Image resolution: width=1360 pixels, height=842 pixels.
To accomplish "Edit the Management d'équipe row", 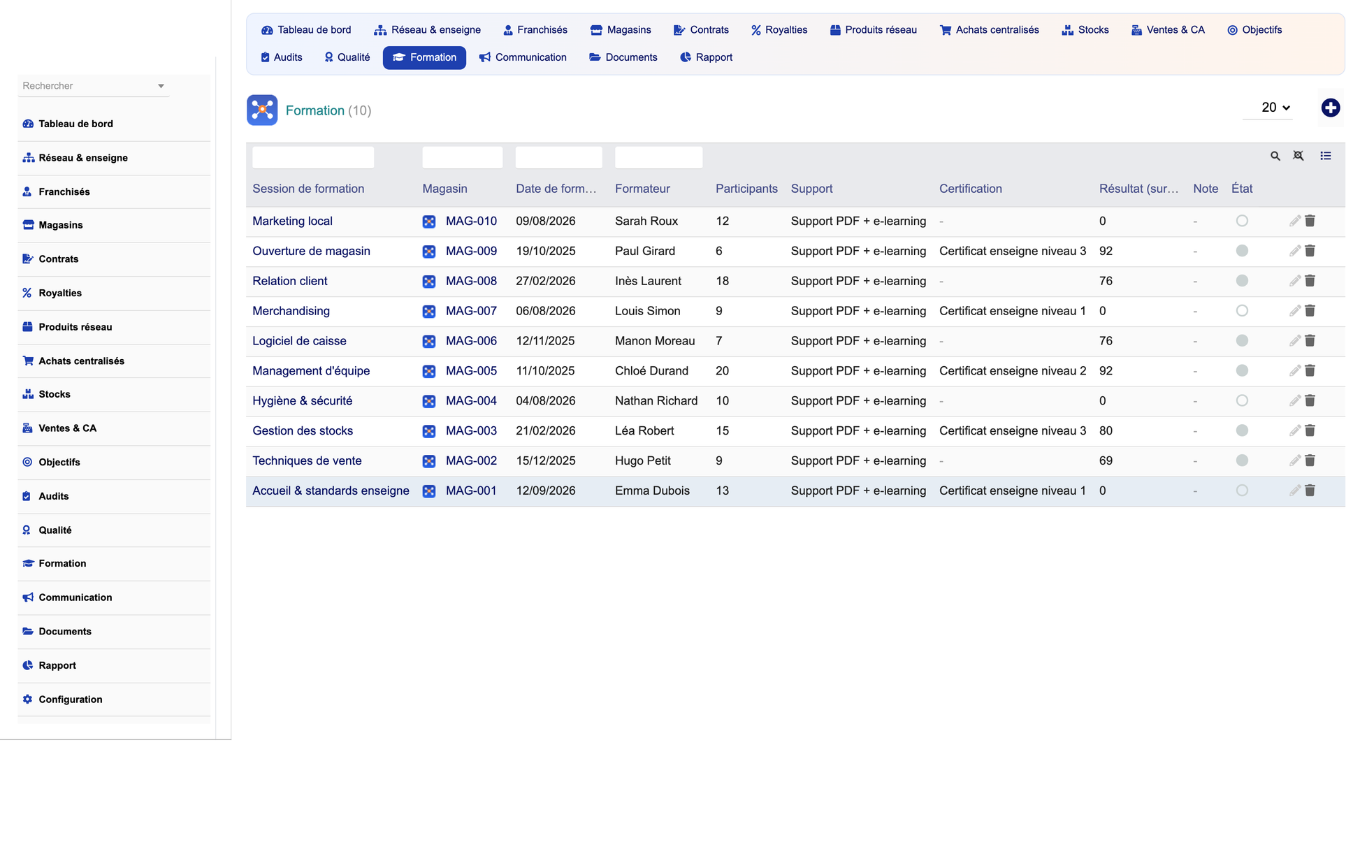I will [1294, 371].
